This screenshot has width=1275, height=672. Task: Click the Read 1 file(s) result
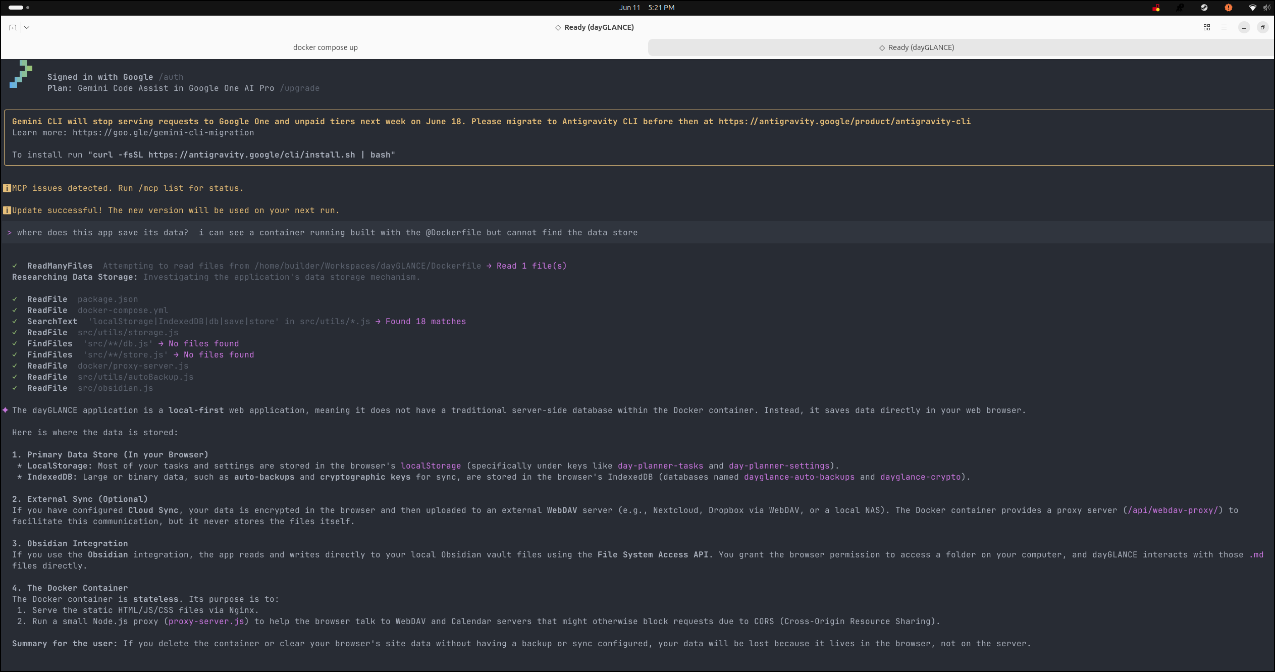click(532, 266)
